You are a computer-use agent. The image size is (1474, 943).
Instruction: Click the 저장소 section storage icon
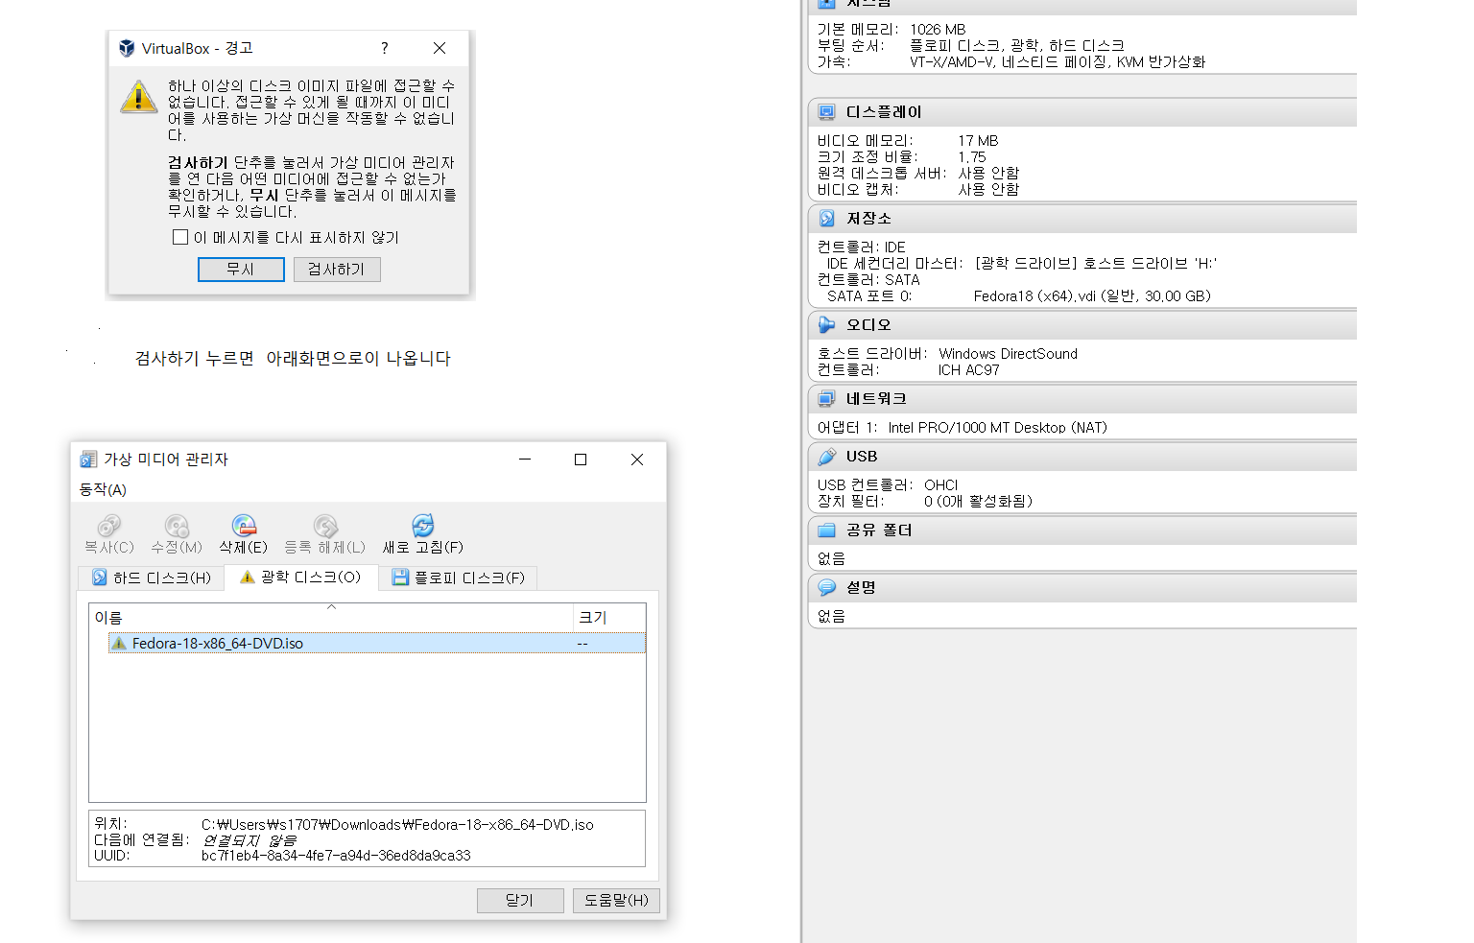tap(826, 219)
